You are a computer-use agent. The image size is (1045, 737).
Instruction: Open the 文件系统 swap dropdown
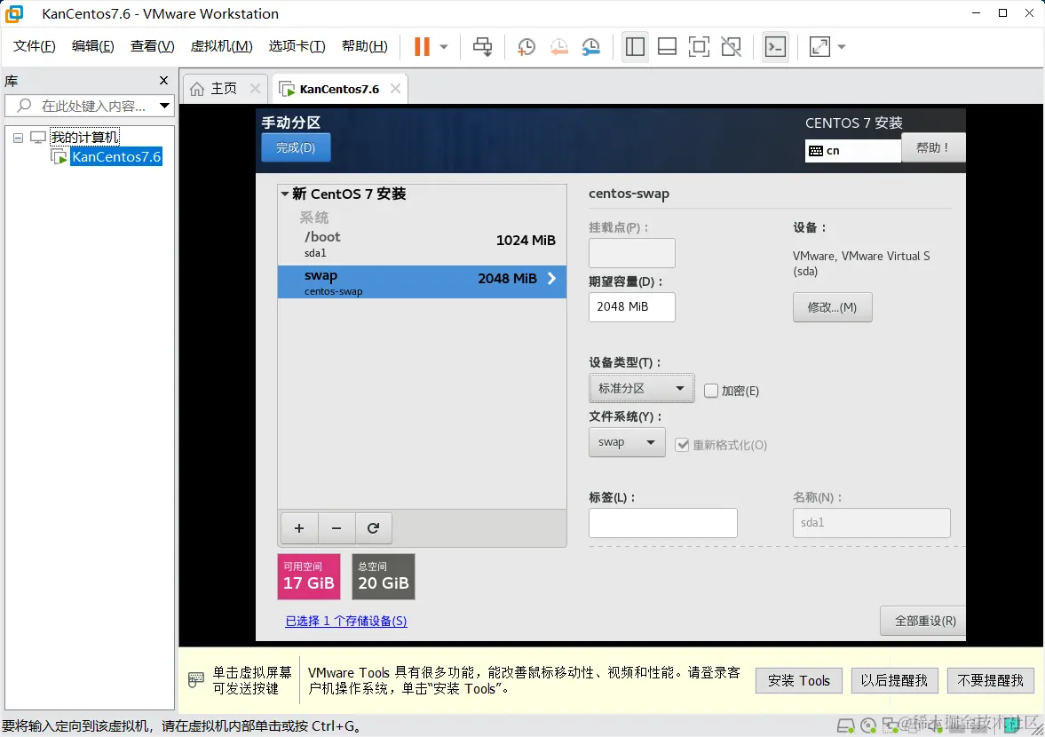[x=627, y=441]
